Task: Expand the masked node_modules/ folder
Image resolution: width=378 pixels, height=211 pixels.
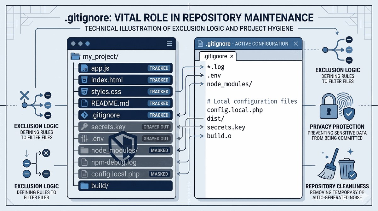Action: (125, 150)
